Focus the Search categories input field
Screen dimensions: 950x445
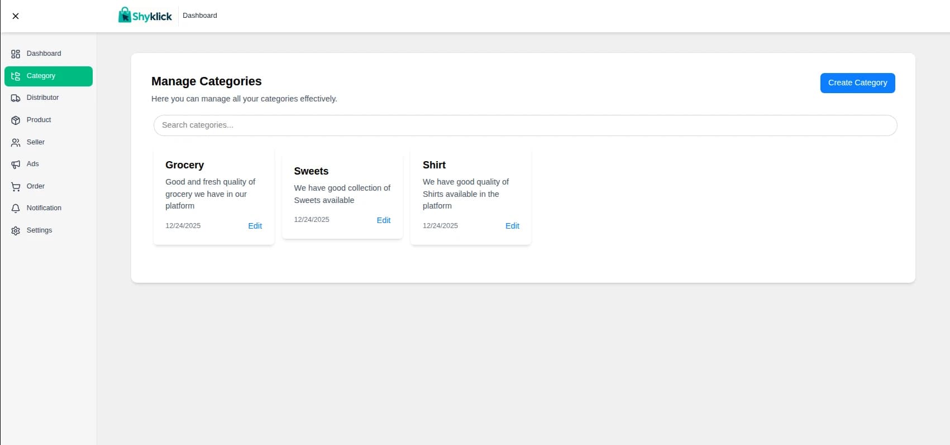[525, 125]
